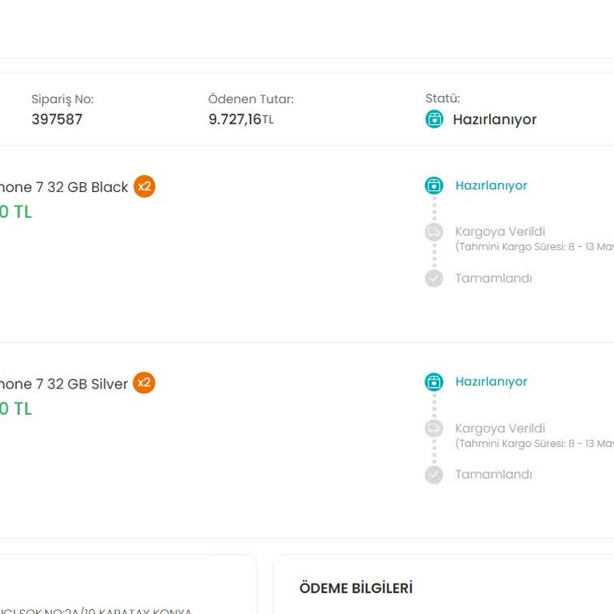Click Kargoya Verildi label for Black iPhone
614x614 pixels.
click(x=500, y=231)
